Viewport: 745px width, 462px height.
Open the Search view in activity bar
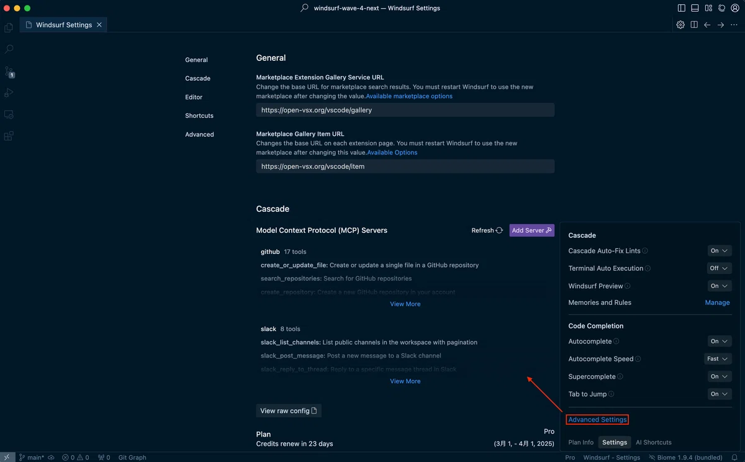[9, 49]
